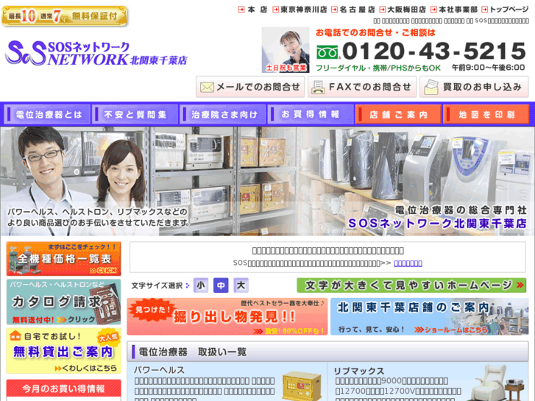Click the hero banner store image
Viewport: 535px width, 401px height.
(267, 181)
